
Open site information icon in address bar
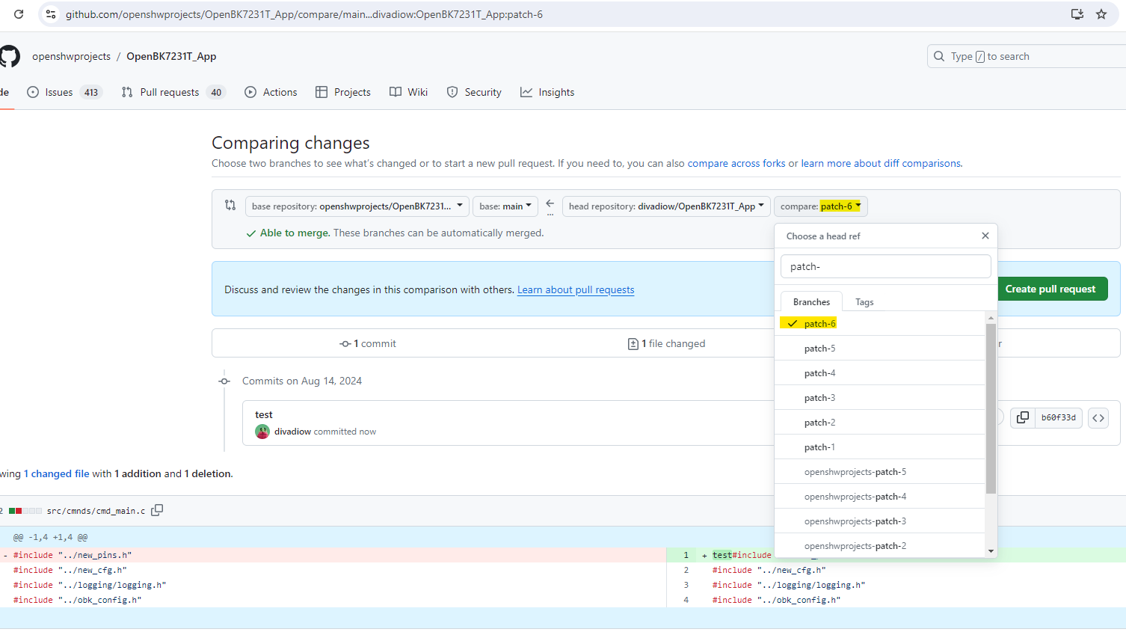pos(51,14)
